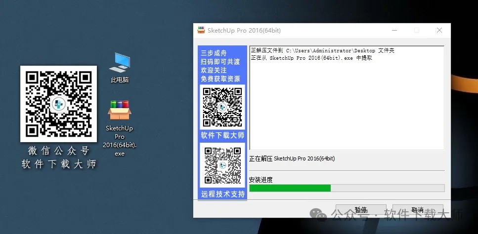Click the lower QR code above 远程技术支持
The height and width of the screenshot is (234, 478).
click(x=222, y=165)
